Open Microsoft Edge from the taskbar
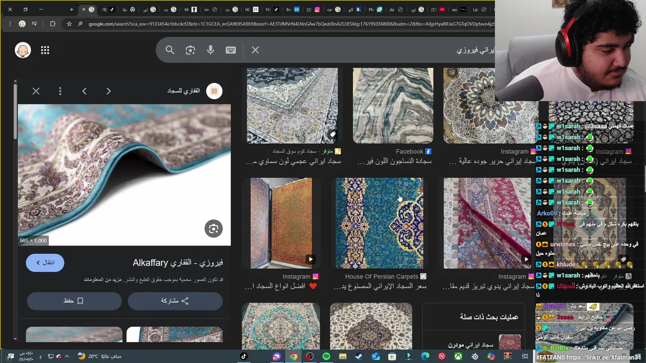 click(x=425, y=356)
